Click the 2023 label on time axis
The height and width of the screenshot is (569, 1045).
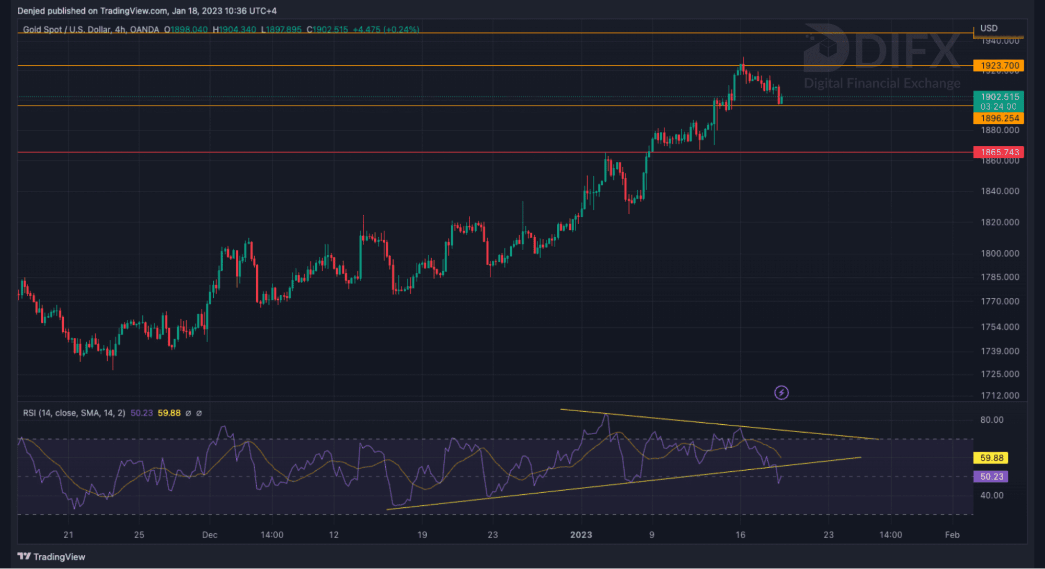(581, 535)
